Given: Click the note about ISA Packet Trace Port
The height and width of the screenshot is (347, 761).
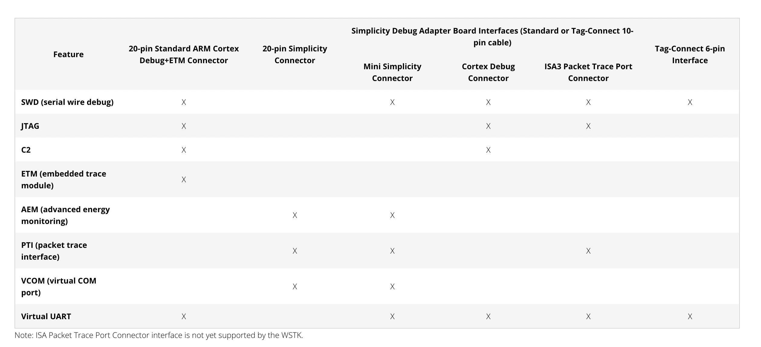Looking at the screenshot, I should click(159, 335).
